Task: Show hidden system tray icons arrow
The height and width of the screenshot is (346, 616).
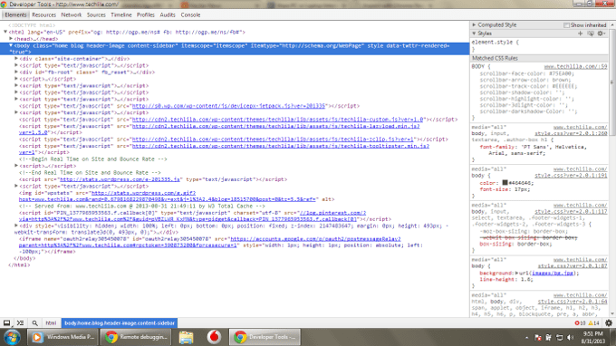Action: point(526,337)
